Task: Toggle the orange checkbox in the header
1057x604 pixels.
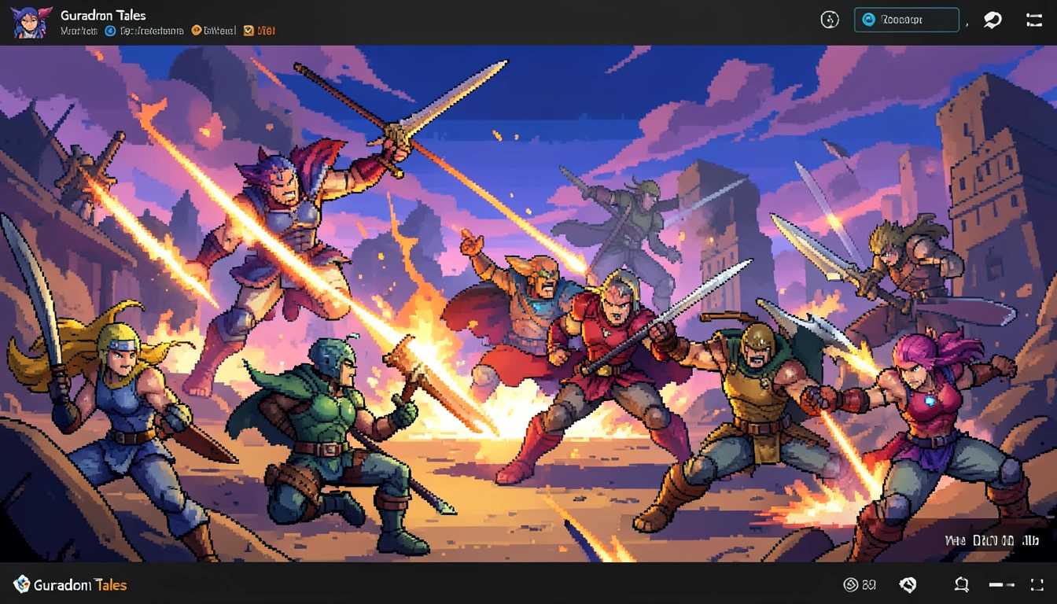Action: [x=249, y=31]
